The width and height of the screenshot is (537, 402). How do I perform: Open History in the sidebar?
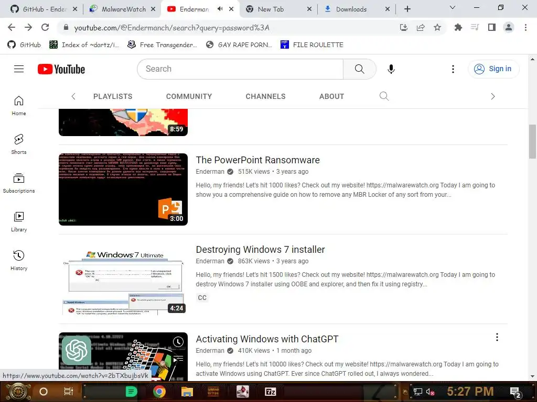point(19,261)
